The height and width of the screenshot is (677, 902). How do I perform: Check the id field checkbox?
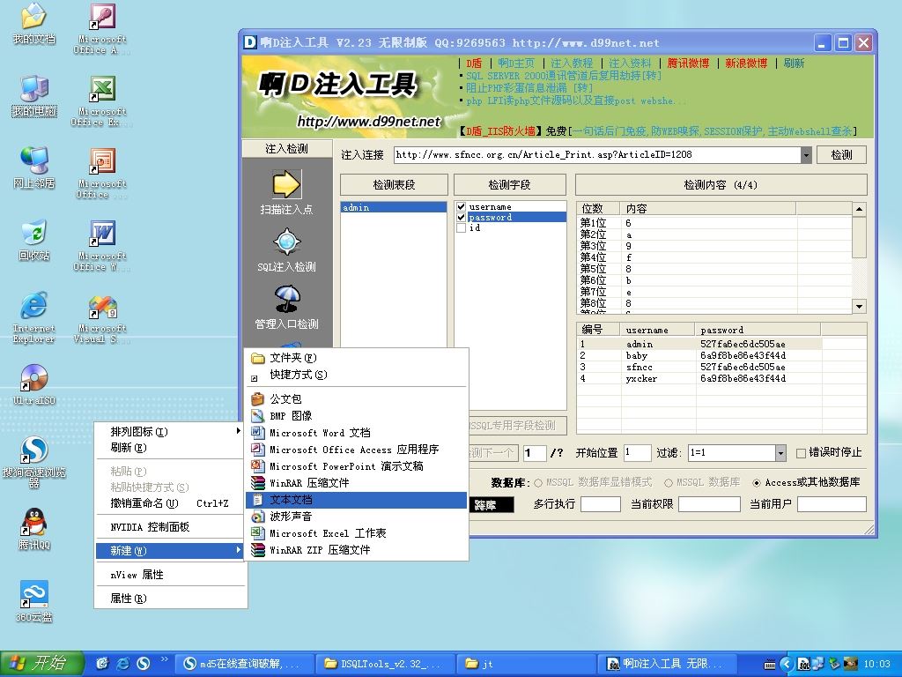[461, 227]
